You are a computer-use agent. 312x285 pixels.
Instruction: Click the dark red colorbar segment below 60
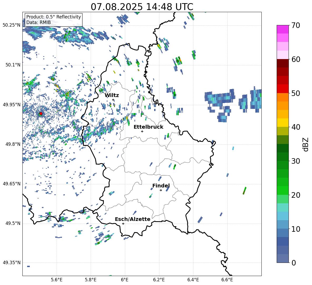click(x=282, y=64)
